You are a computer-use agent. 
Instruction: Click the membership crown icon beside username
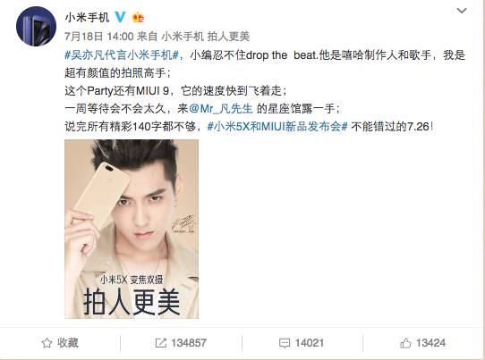[138, 18]
